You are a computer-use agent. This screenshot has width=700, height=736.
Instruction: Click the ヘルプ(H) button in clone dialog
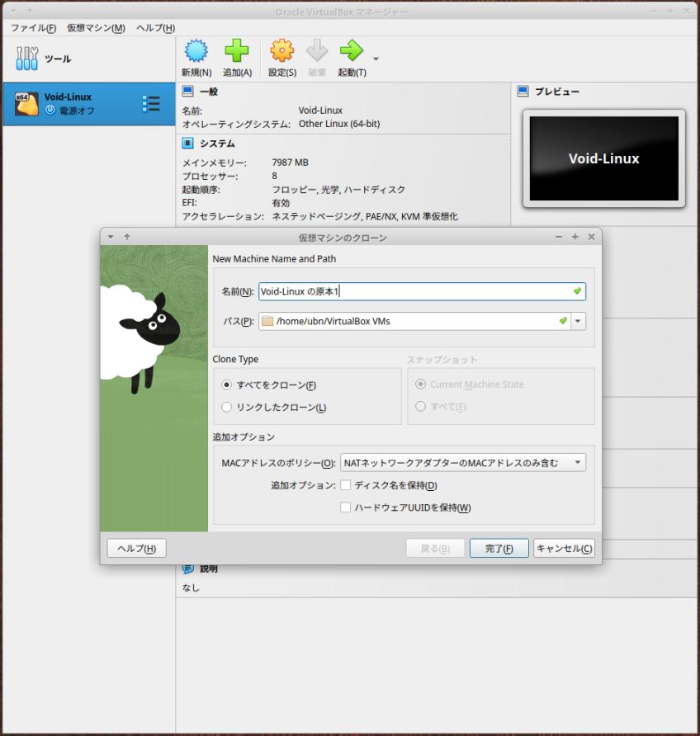coord(137,548)
